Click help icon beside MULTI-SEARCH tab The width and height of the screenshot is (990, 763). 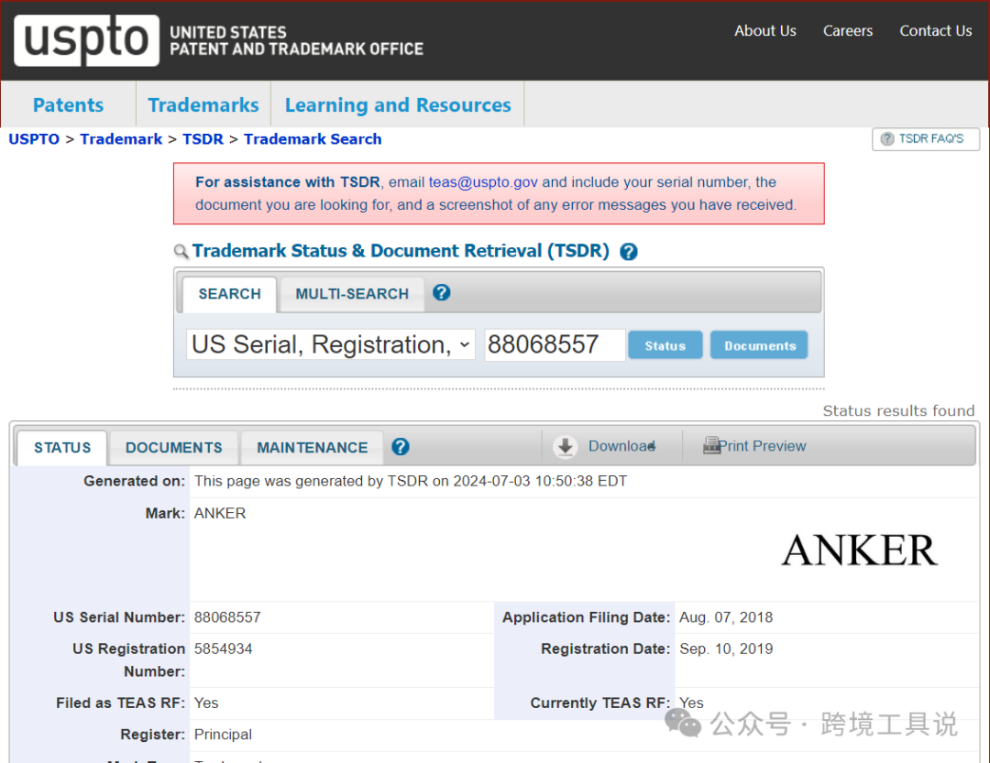click(x=441, y=293)
